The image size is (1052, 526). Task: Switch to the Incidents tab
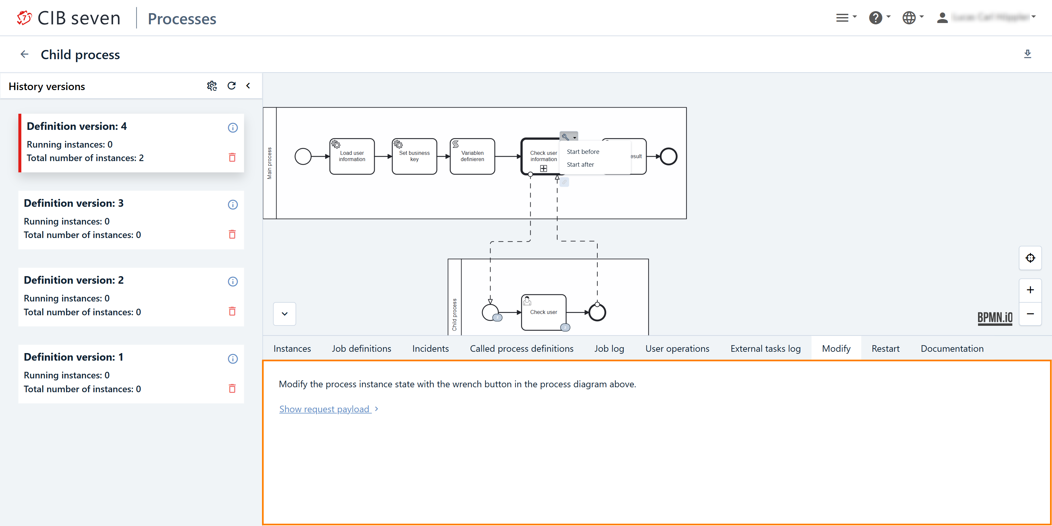click(430, 348)
